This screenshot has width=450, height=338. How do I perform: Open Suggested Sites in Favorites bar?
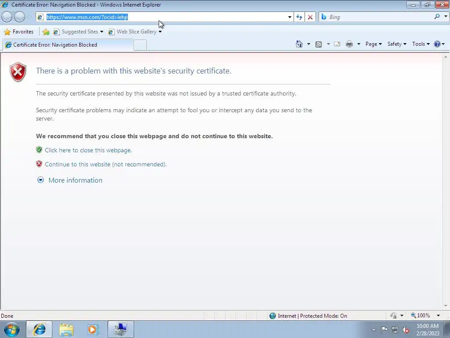tap(78, 32)
